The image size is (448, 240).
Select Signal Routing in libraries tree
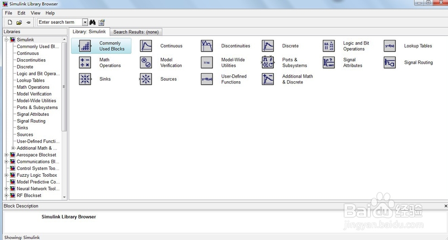tap(31, 121)
